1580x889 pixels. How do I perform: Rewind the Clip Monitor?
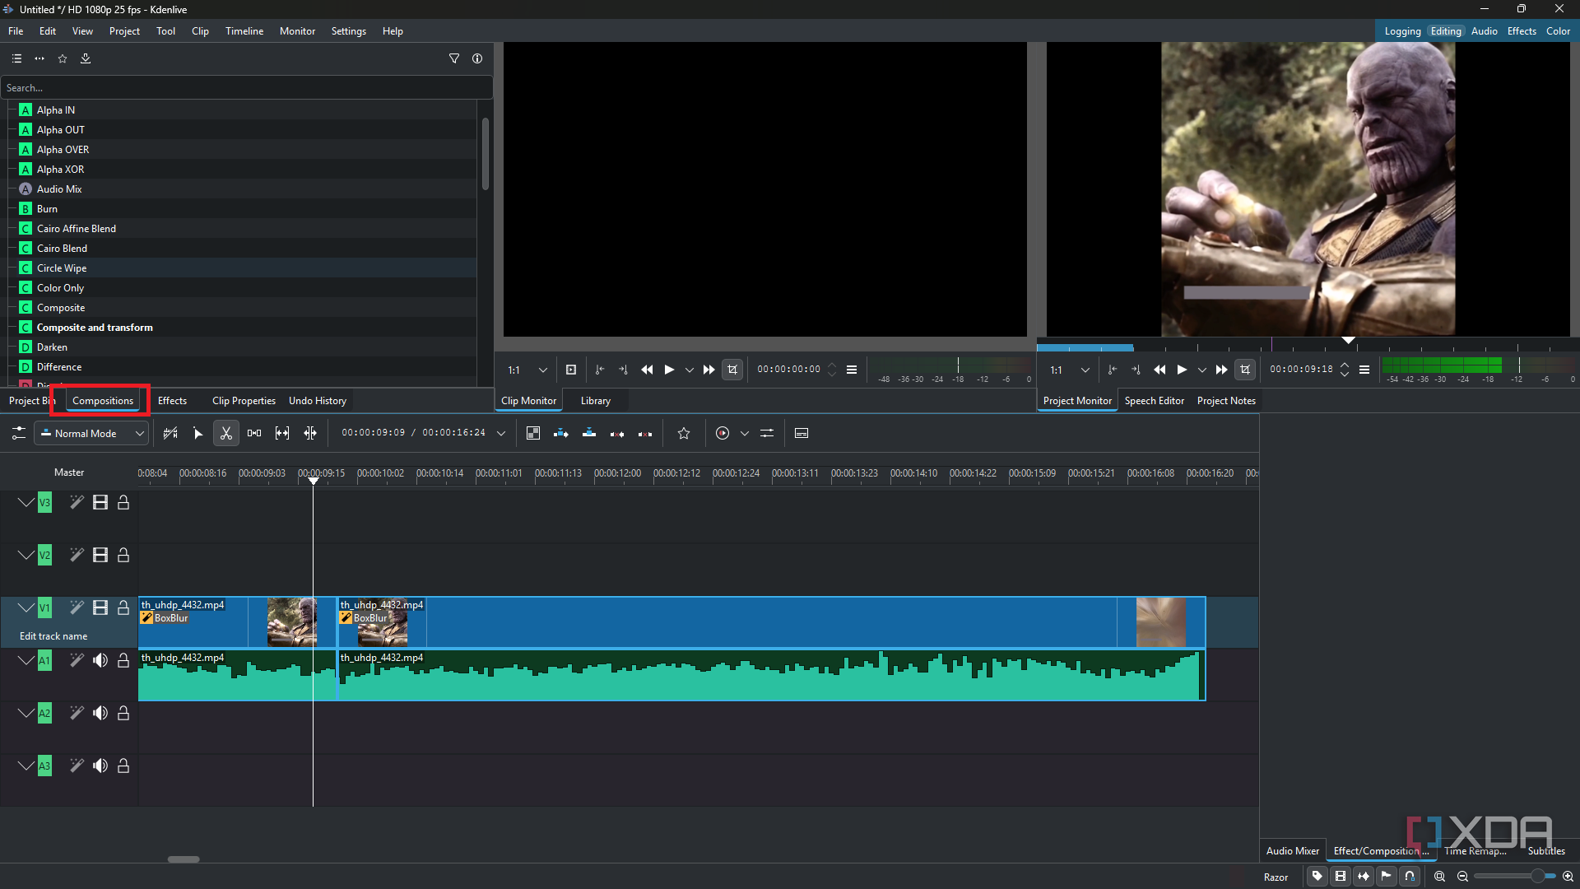(x=647, y=370)
